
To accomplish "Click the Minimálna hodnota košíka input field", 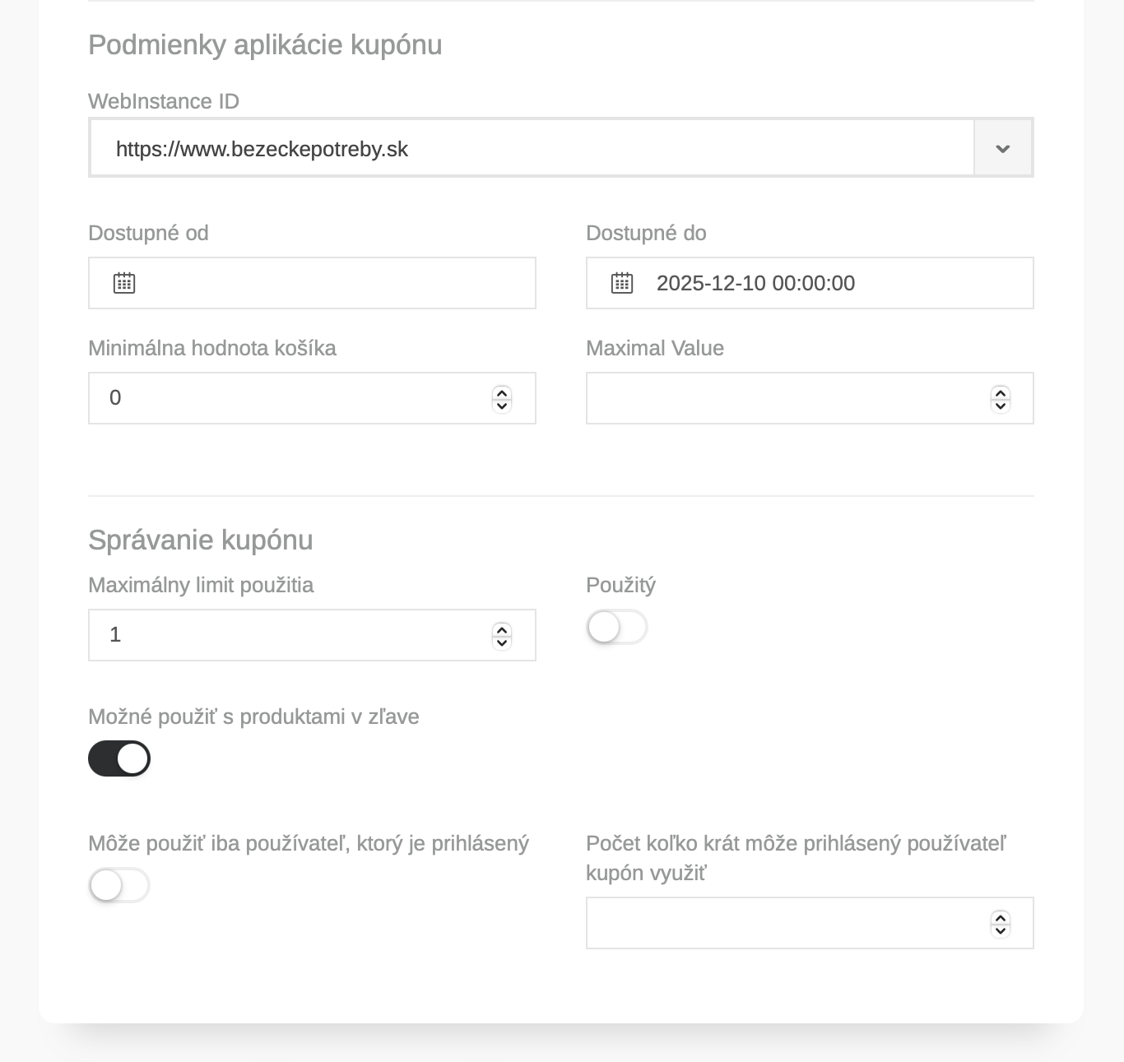I will [312, 398].
